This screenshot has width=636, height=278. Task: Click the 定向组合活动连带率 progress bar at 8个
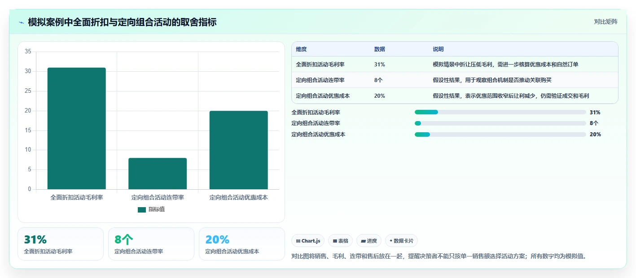[x=500, y=123]
